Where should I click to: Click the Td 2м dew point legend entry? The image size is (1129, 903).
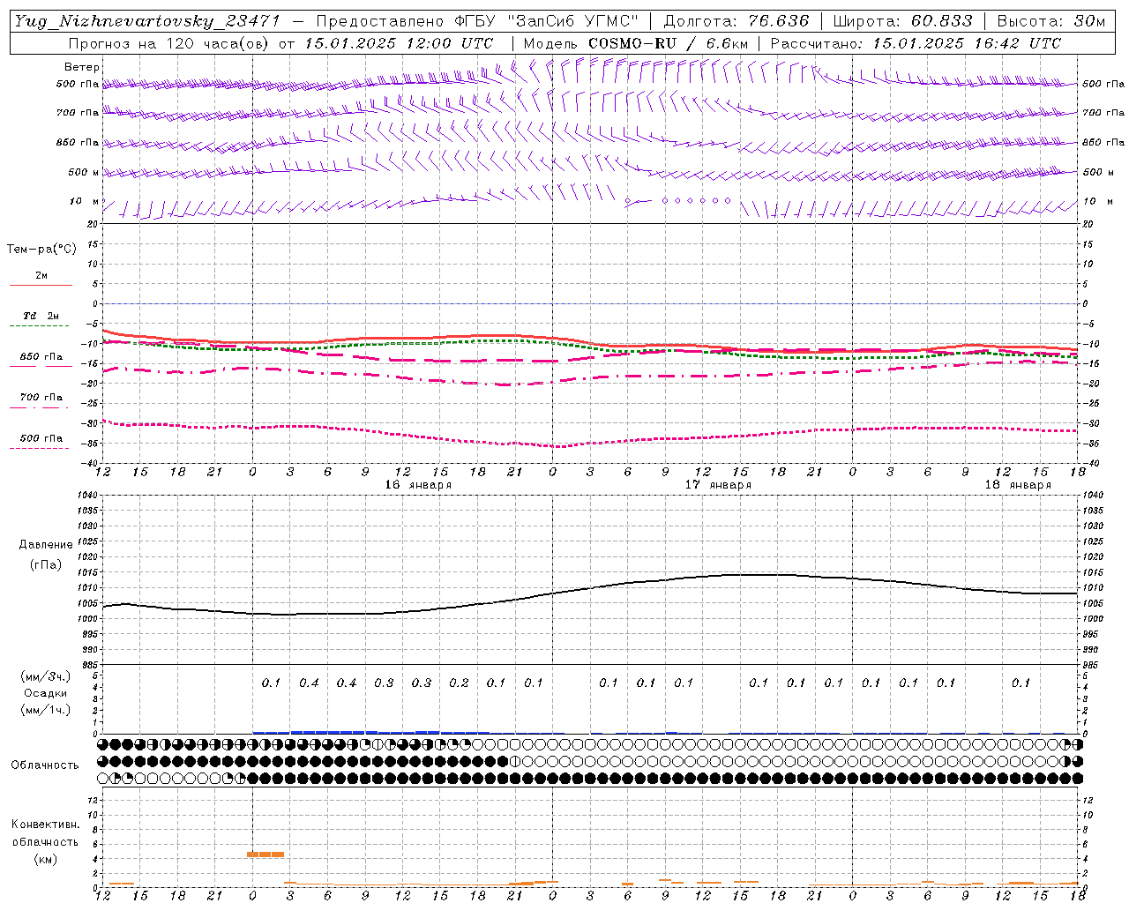[41, 316]
